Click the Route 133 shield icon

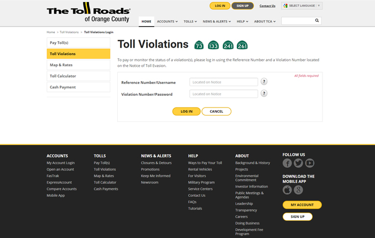(213, 45)
